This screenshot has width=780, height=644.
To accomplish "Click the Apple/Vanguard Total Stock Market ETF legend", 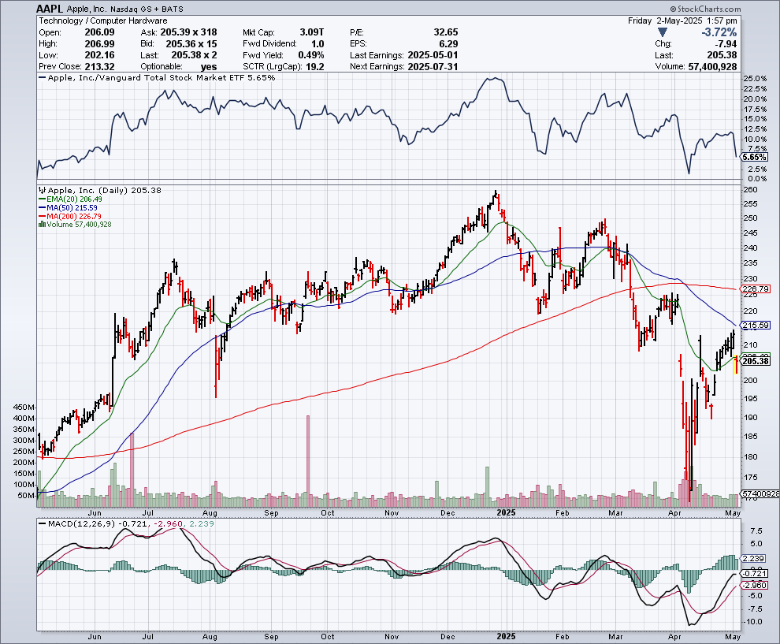I will [x=158, y=77].
